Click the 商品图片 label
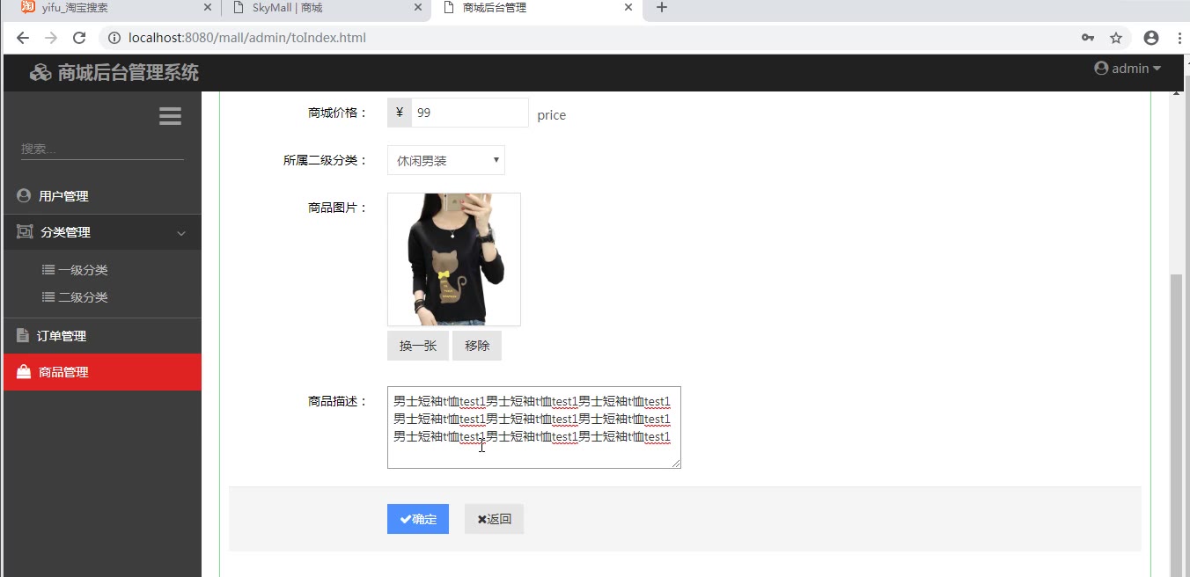This screenshot has width=1190, height=577. click(338, 208)
